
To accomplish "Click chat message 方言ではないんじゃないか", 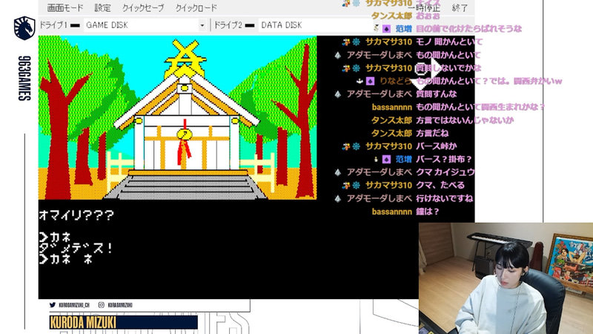I will point(465,120).
